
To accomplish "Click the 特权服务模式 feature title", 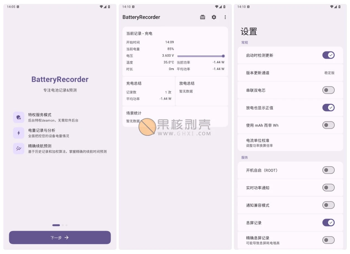I will tap(40, 115).
